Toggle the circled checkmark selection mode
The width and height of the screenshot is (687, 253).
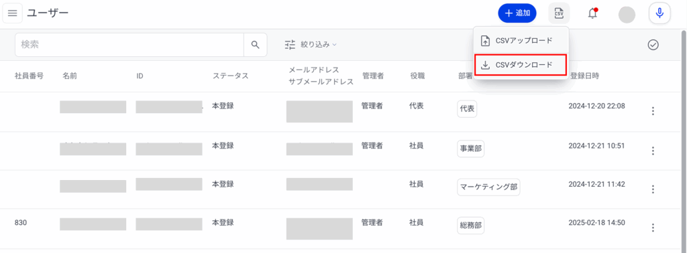click(653, 45)
